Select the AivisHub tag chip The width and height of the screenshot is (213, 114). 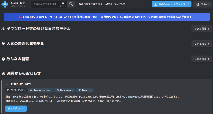coord(85,90)
